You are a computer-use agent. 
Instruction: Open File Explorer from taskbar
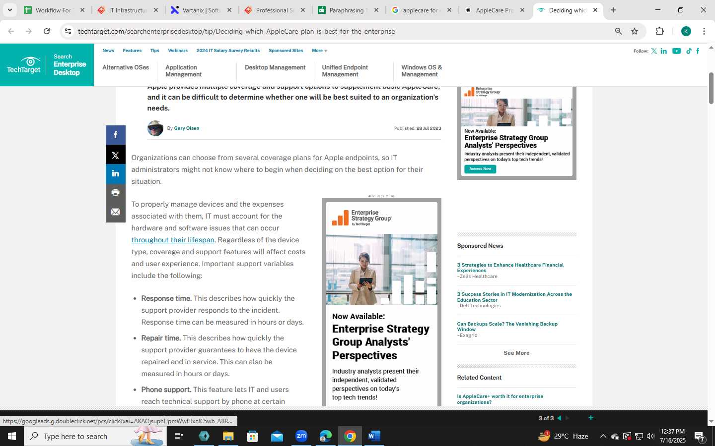pyautogui.click(x=228, y=436)
